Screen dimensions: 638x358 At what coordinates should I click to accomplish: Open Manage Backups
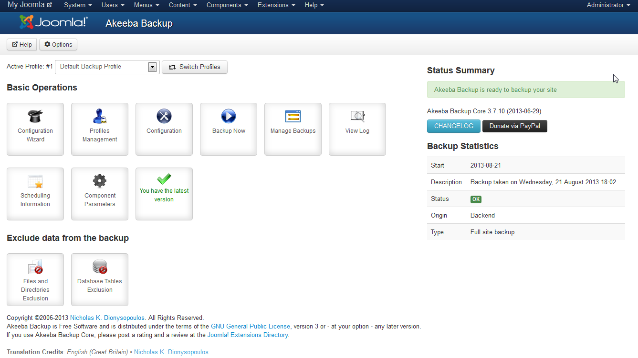(x=293, y=129)
